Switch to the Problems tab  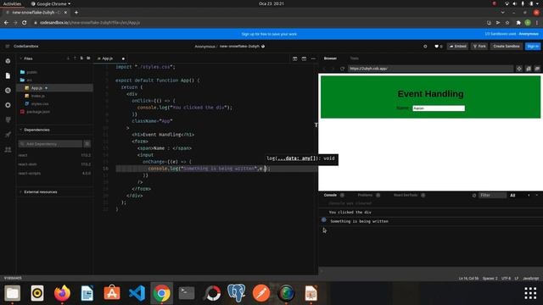click(365, 196)
